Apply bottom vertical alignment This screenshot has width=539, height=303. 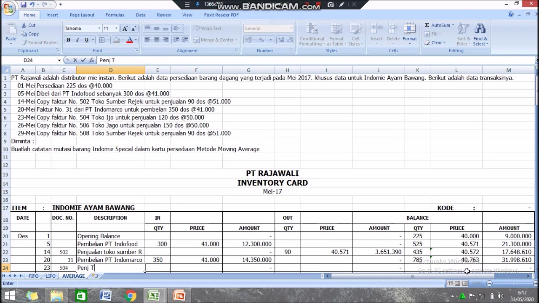(x=165, y=29)
